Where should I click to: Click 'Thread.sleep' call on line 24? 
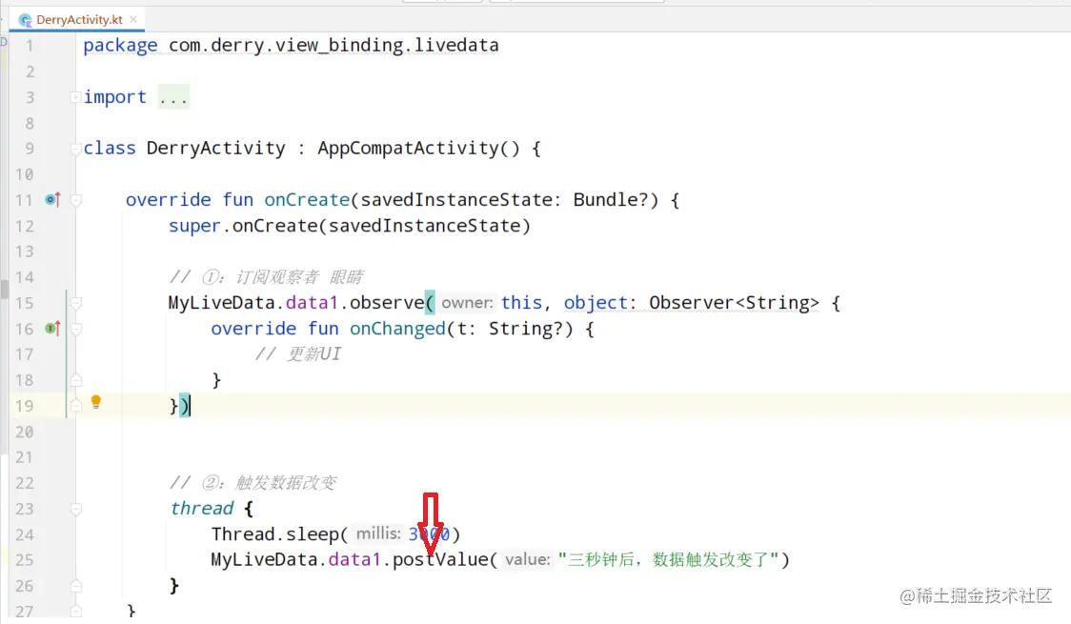(275, 534)
